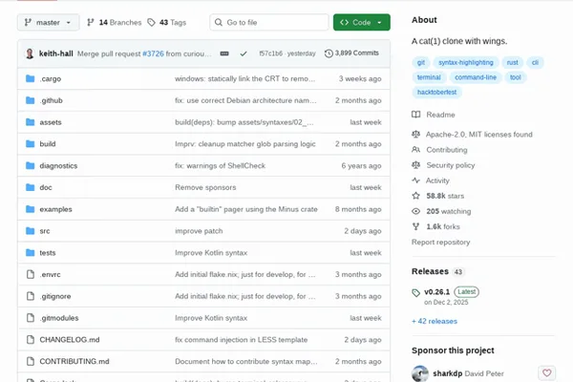Click the Go to file search field

click(x=269, y=22)
